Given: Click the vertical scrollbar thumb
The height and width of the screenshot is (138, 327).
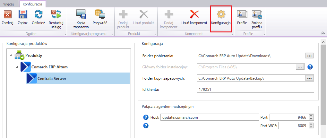Looking at the screenshot, I should pos(323,85).
